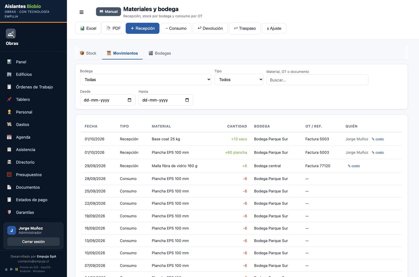Register a Consumo movement
The width and height of the screenshot is (419, 277).
click(x=176, y=28)
